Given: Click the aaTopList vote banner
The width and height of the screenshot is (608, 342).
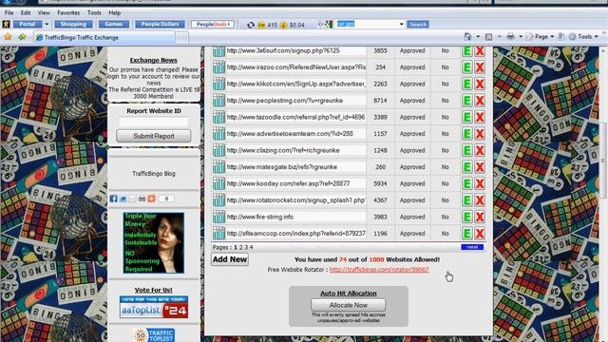Looking at the screenshot, I should pyautogui.click(x=154, y=307).
